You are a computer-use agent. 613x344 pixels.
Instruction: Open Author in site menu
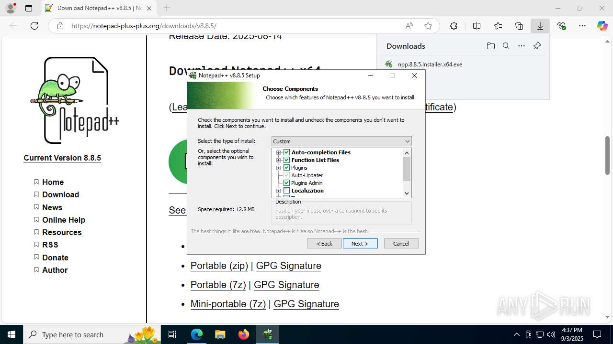click(55, 270)
